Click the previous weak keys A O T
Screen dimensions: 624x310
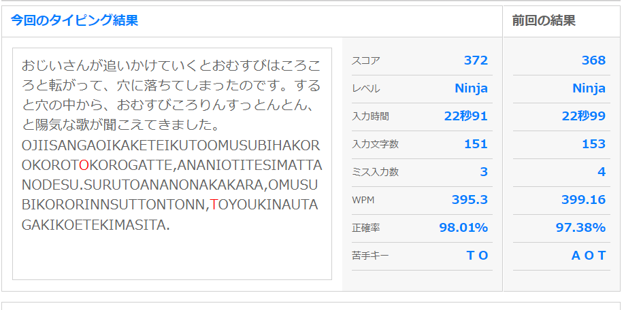tap(589, 255)
